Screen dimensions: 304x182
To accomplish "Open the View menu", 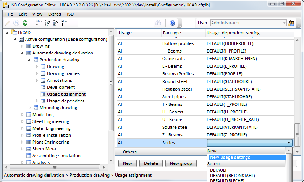I will click(37, 14).
